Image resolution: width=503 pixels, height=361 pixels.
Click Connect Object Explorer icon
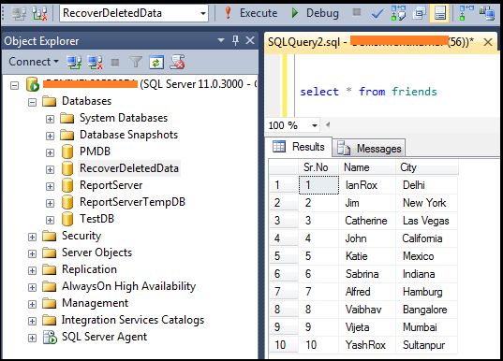(74, 62)
